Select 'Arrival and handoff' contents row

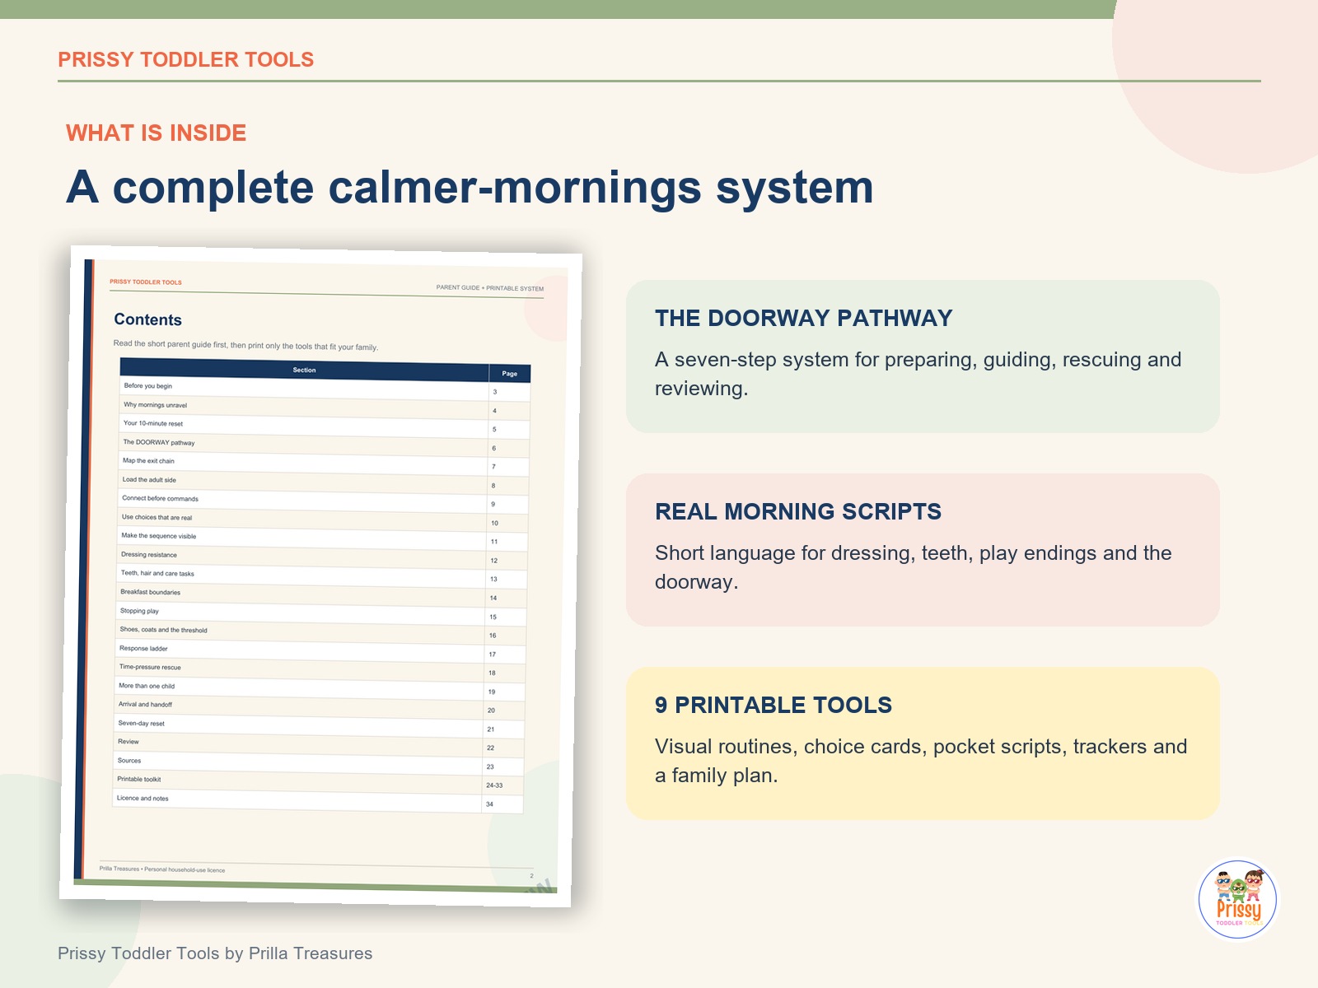point(319,707)
